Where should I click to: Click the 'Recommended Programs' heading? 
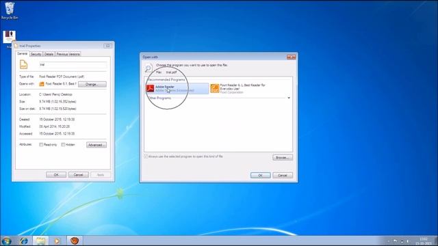[x=166, y=80]
